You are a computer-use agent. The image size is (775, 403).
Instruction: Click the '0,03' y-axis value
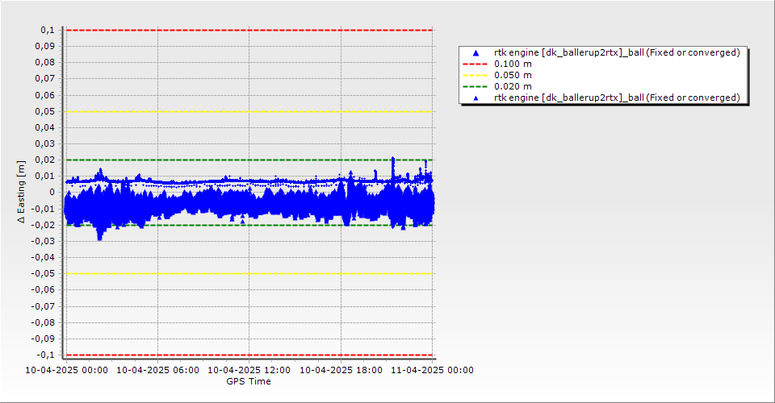point(45,144)
